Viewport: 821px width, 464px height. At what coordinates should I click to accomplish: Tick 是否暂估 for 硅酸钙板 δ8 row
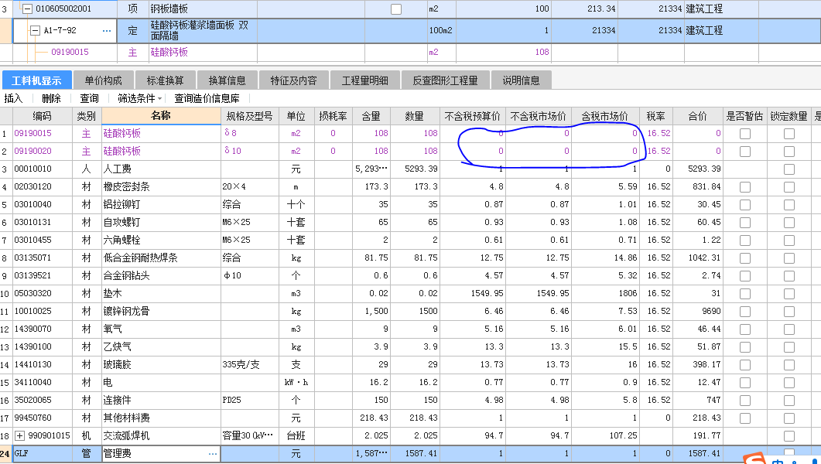tap(745, 134)
